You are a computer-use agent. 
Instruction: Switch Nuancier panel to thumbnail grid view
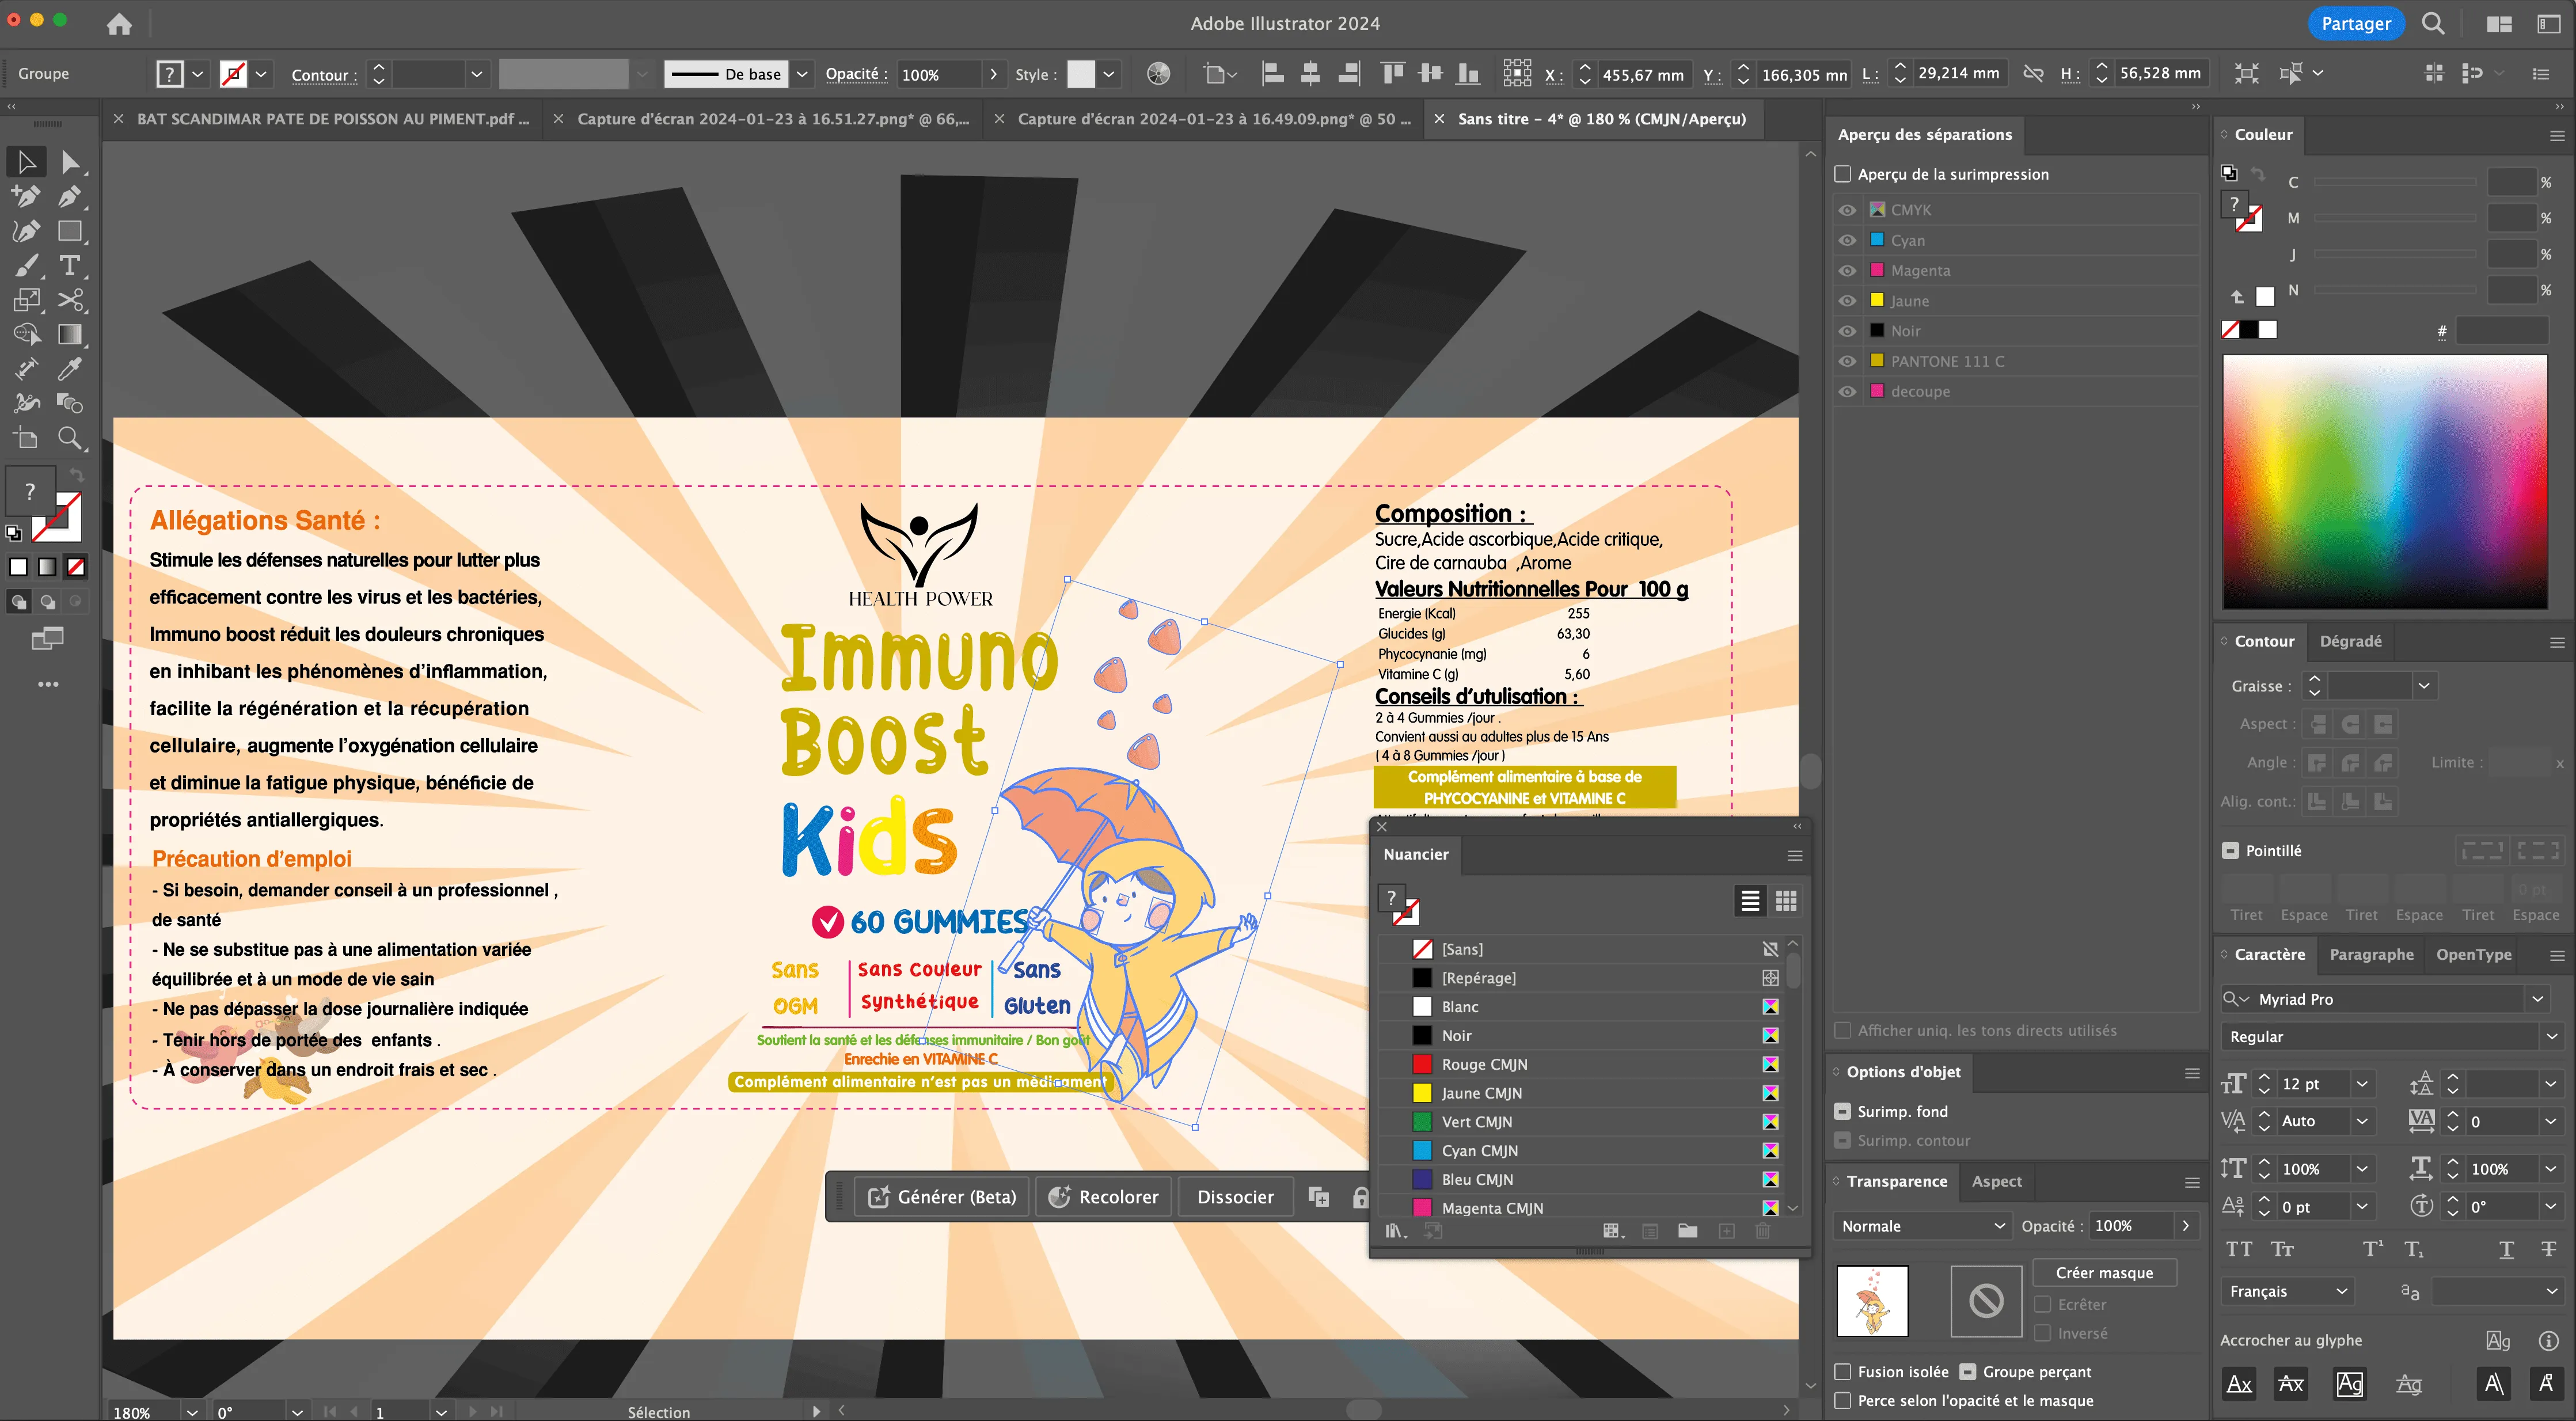(x=1786, y=901)
